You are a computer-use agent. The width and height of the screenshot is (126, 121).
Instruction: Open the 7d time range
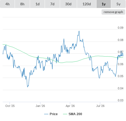[x=52, y=4]
